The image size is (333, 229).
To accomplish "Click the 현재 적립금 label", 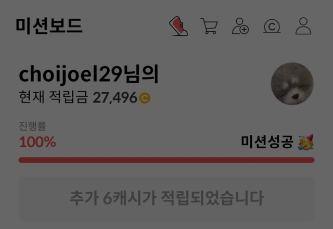I will coord(53,97).
